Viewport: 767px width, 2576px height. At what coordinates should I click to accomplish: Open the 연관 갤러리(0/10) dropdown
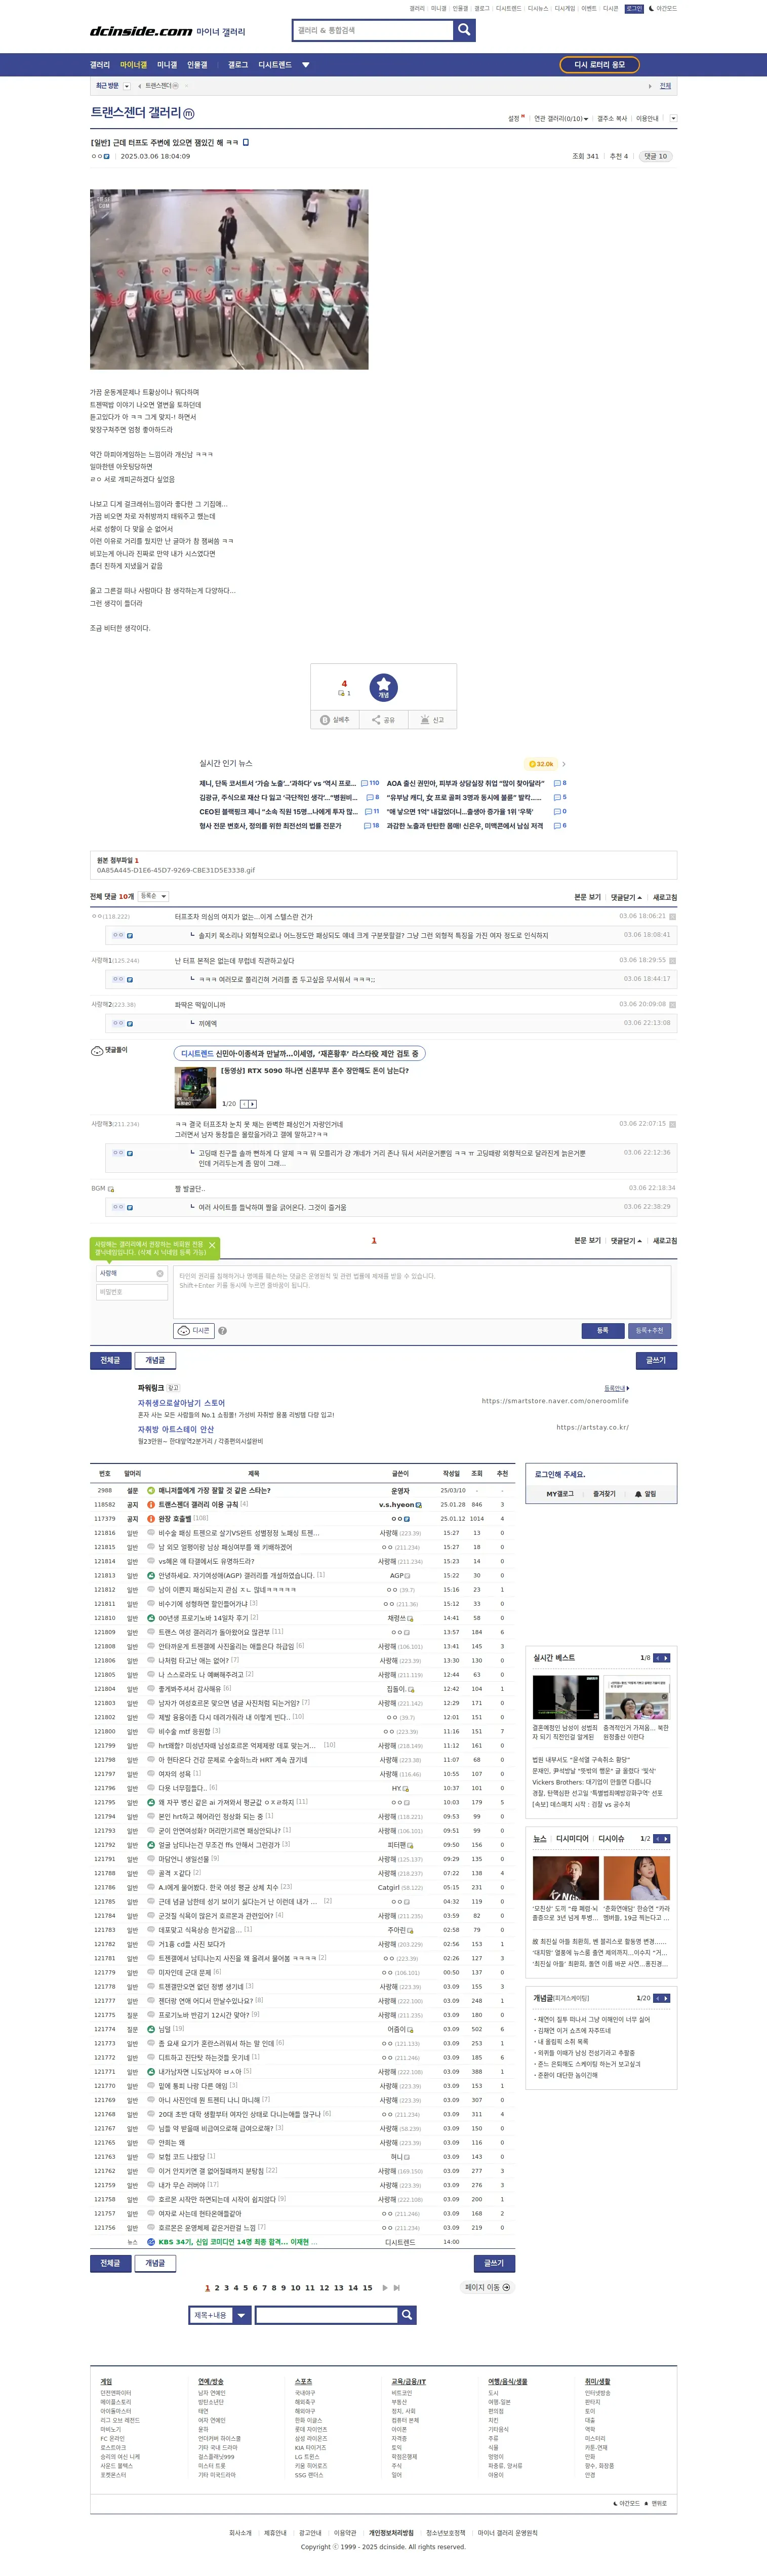coord(561,118)
